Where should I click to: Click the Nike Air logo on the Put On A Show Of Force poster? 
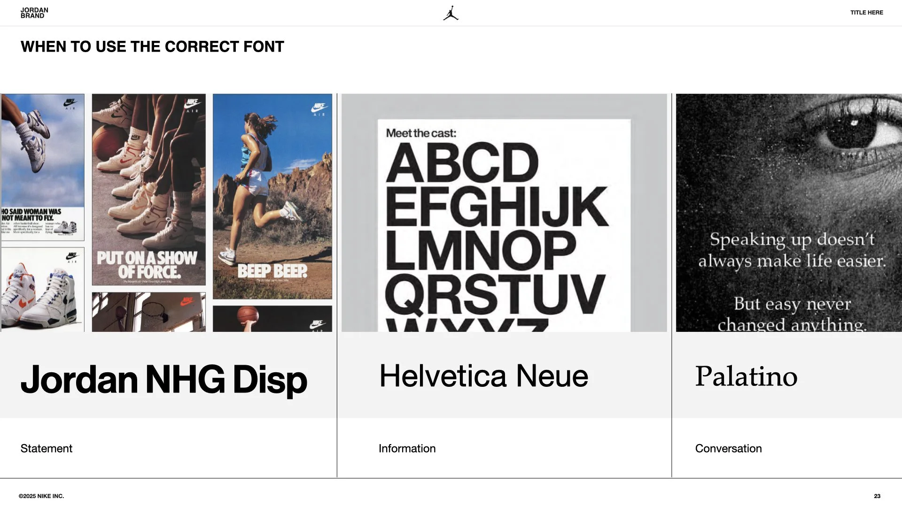[x=193, y=104]
